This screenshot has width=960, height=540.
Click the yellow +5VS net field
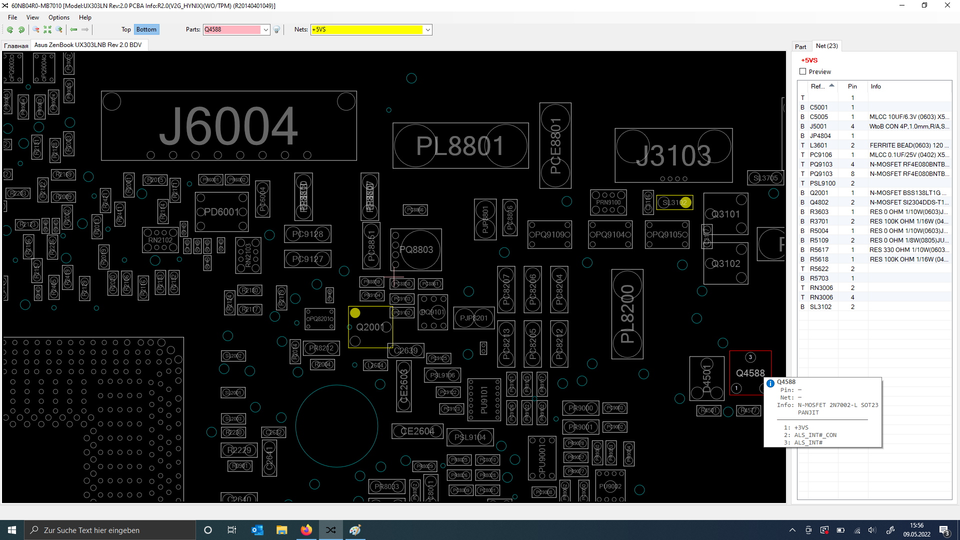[366, 29]
